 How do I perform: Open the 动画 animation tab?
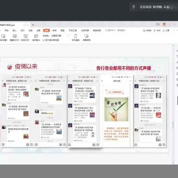tap(38, 30)
